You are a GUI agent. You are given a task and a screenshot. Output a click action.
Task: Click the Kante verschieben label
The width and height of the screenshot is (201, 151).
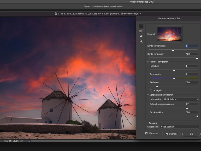click(x=156, y=46)
